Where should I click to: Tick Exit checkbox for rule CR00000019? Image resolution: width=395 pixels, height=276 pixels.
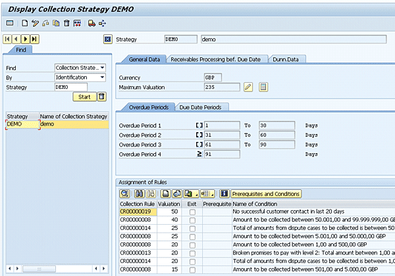click(192, 212)
